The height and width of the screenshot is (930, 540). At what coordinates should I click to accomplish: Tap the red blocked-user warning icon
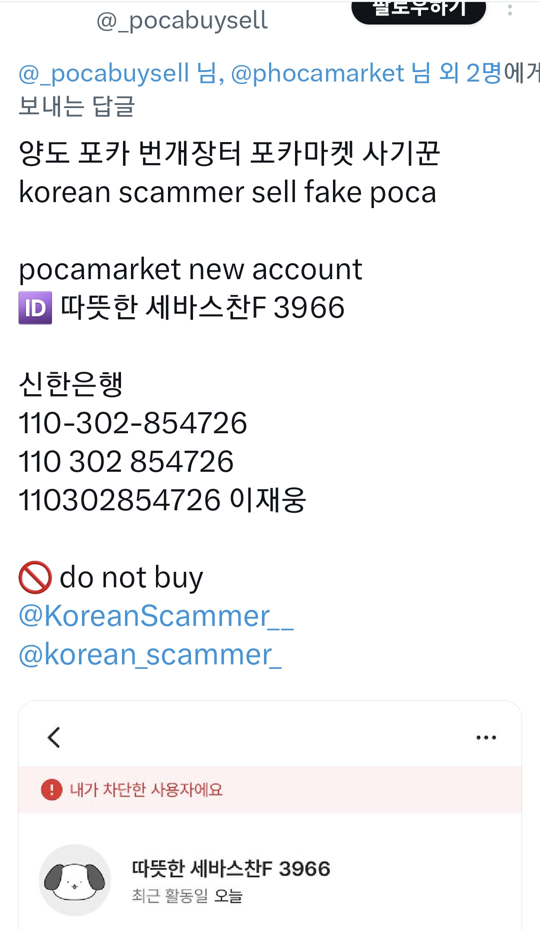point(51,790)
